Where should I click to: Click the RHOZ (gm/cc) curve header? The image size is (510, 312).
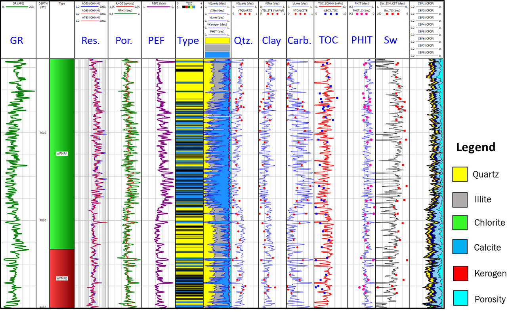124,3
